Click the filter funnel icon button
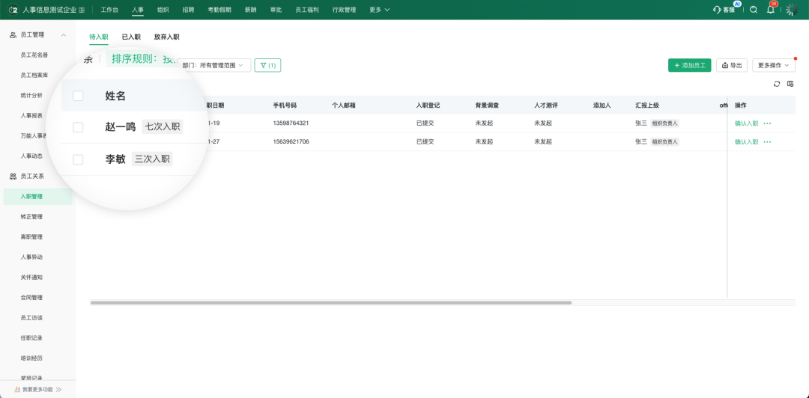The height and width of the screenshot is (398, 809). tap(267, 66)
